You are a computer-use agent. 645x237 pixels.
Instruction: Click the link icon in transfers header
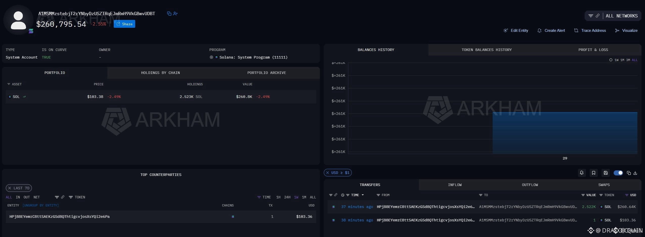click(x=336, y=195)
